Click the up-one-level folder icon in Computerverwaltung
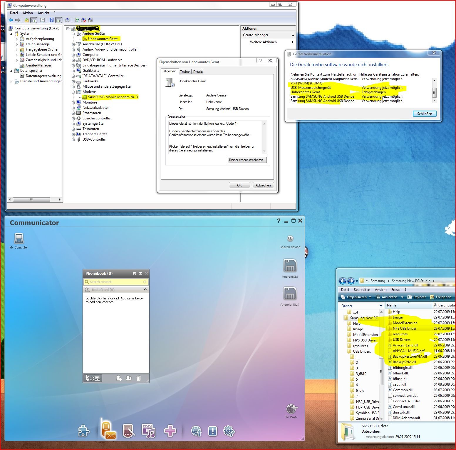The width and height of the screenshot is (456, 450). pyautogui.click(x=27, y=20)
